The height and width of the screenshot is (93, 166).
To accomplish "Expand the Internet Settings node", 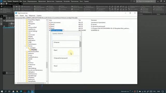I will (25, 31).
